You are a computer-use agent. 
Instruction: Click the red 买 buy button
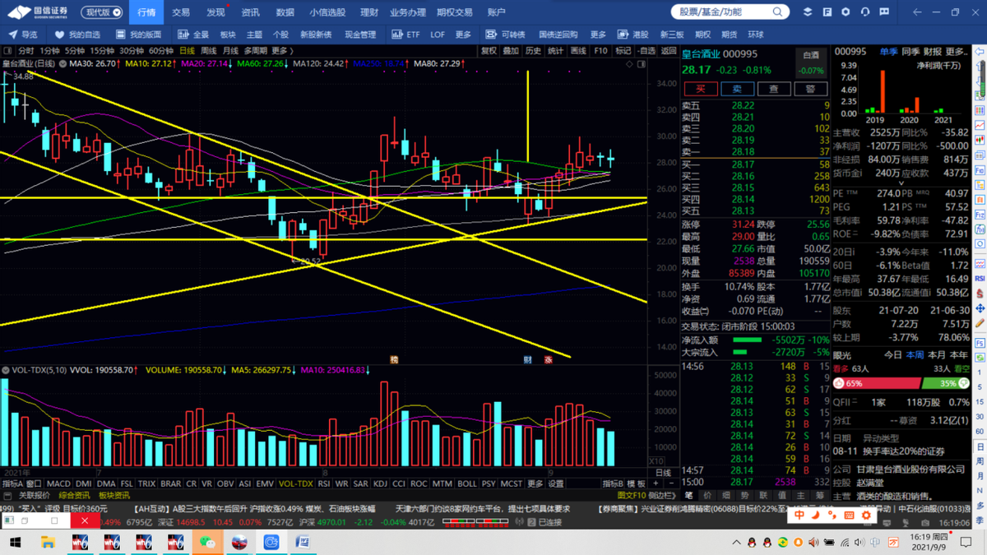click(x=701, y=89)
